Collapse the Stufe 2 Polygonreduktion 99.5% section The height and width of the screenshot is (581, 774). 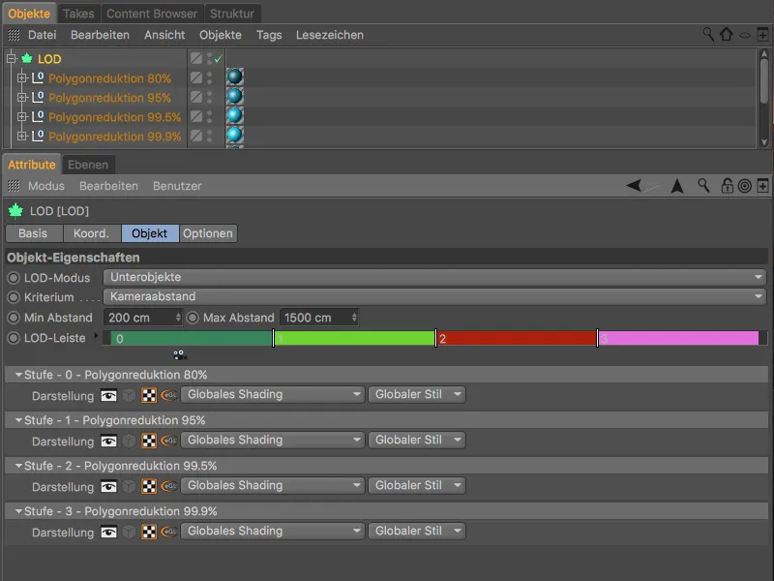point(18,466)
